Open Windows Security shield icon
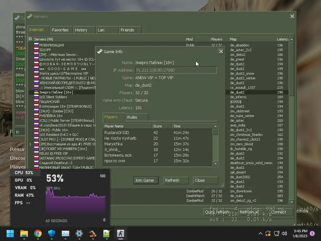 tap(52, 233)
